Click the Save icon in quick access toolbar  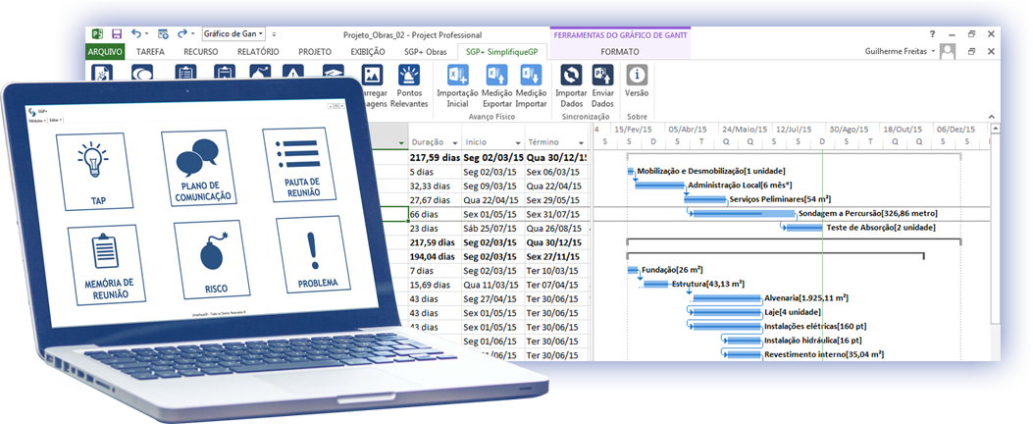tap(117, 34)
